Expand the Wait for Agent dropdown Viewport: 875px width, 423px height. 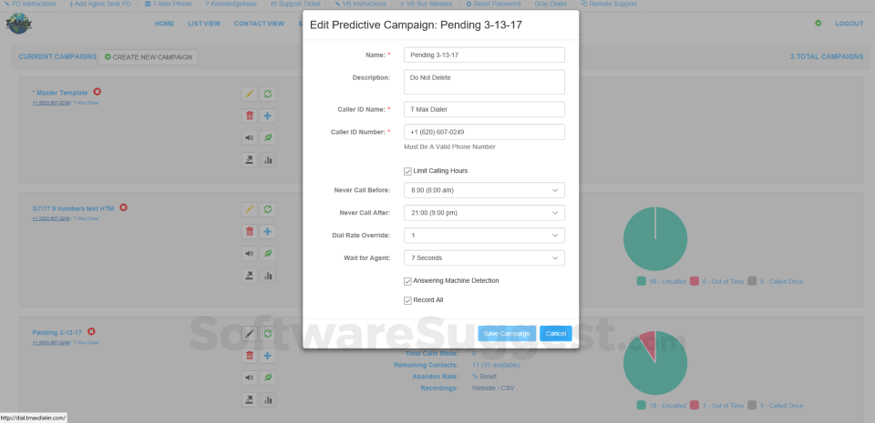[484, 258]
